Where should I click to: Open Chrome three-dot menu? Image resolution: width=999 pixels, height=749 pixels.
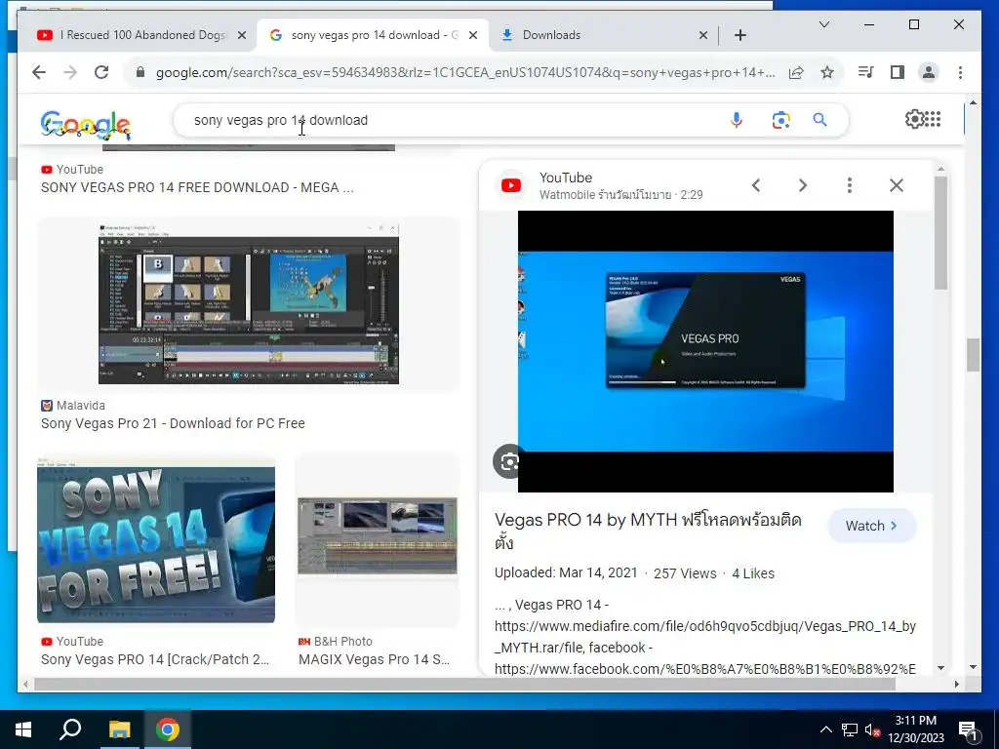pyautogui.click(x=960, y=72)
